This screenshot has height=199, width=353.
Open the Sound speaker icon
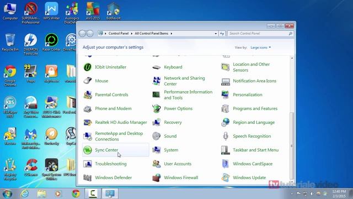(157, 137)
